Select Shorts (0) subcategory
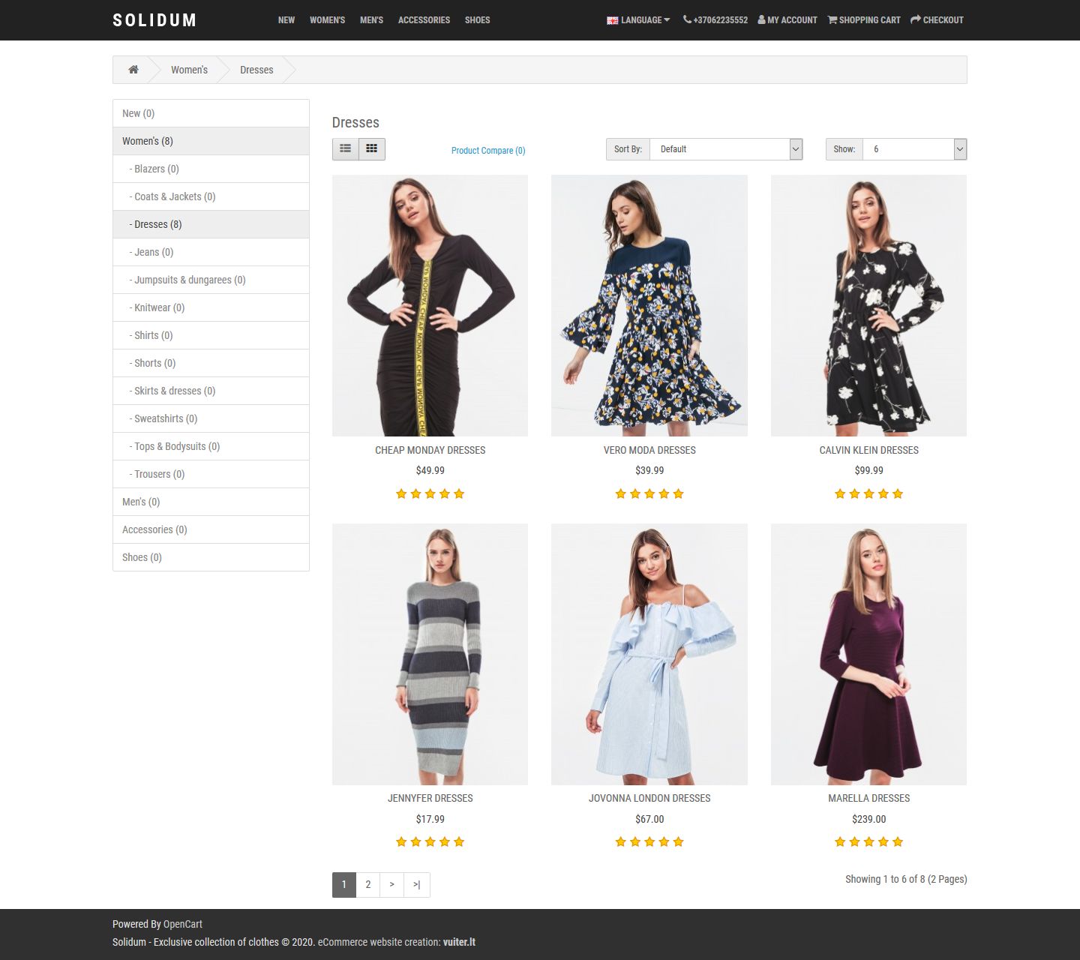Screen dimensions: 1080x960 pos(211,363)
